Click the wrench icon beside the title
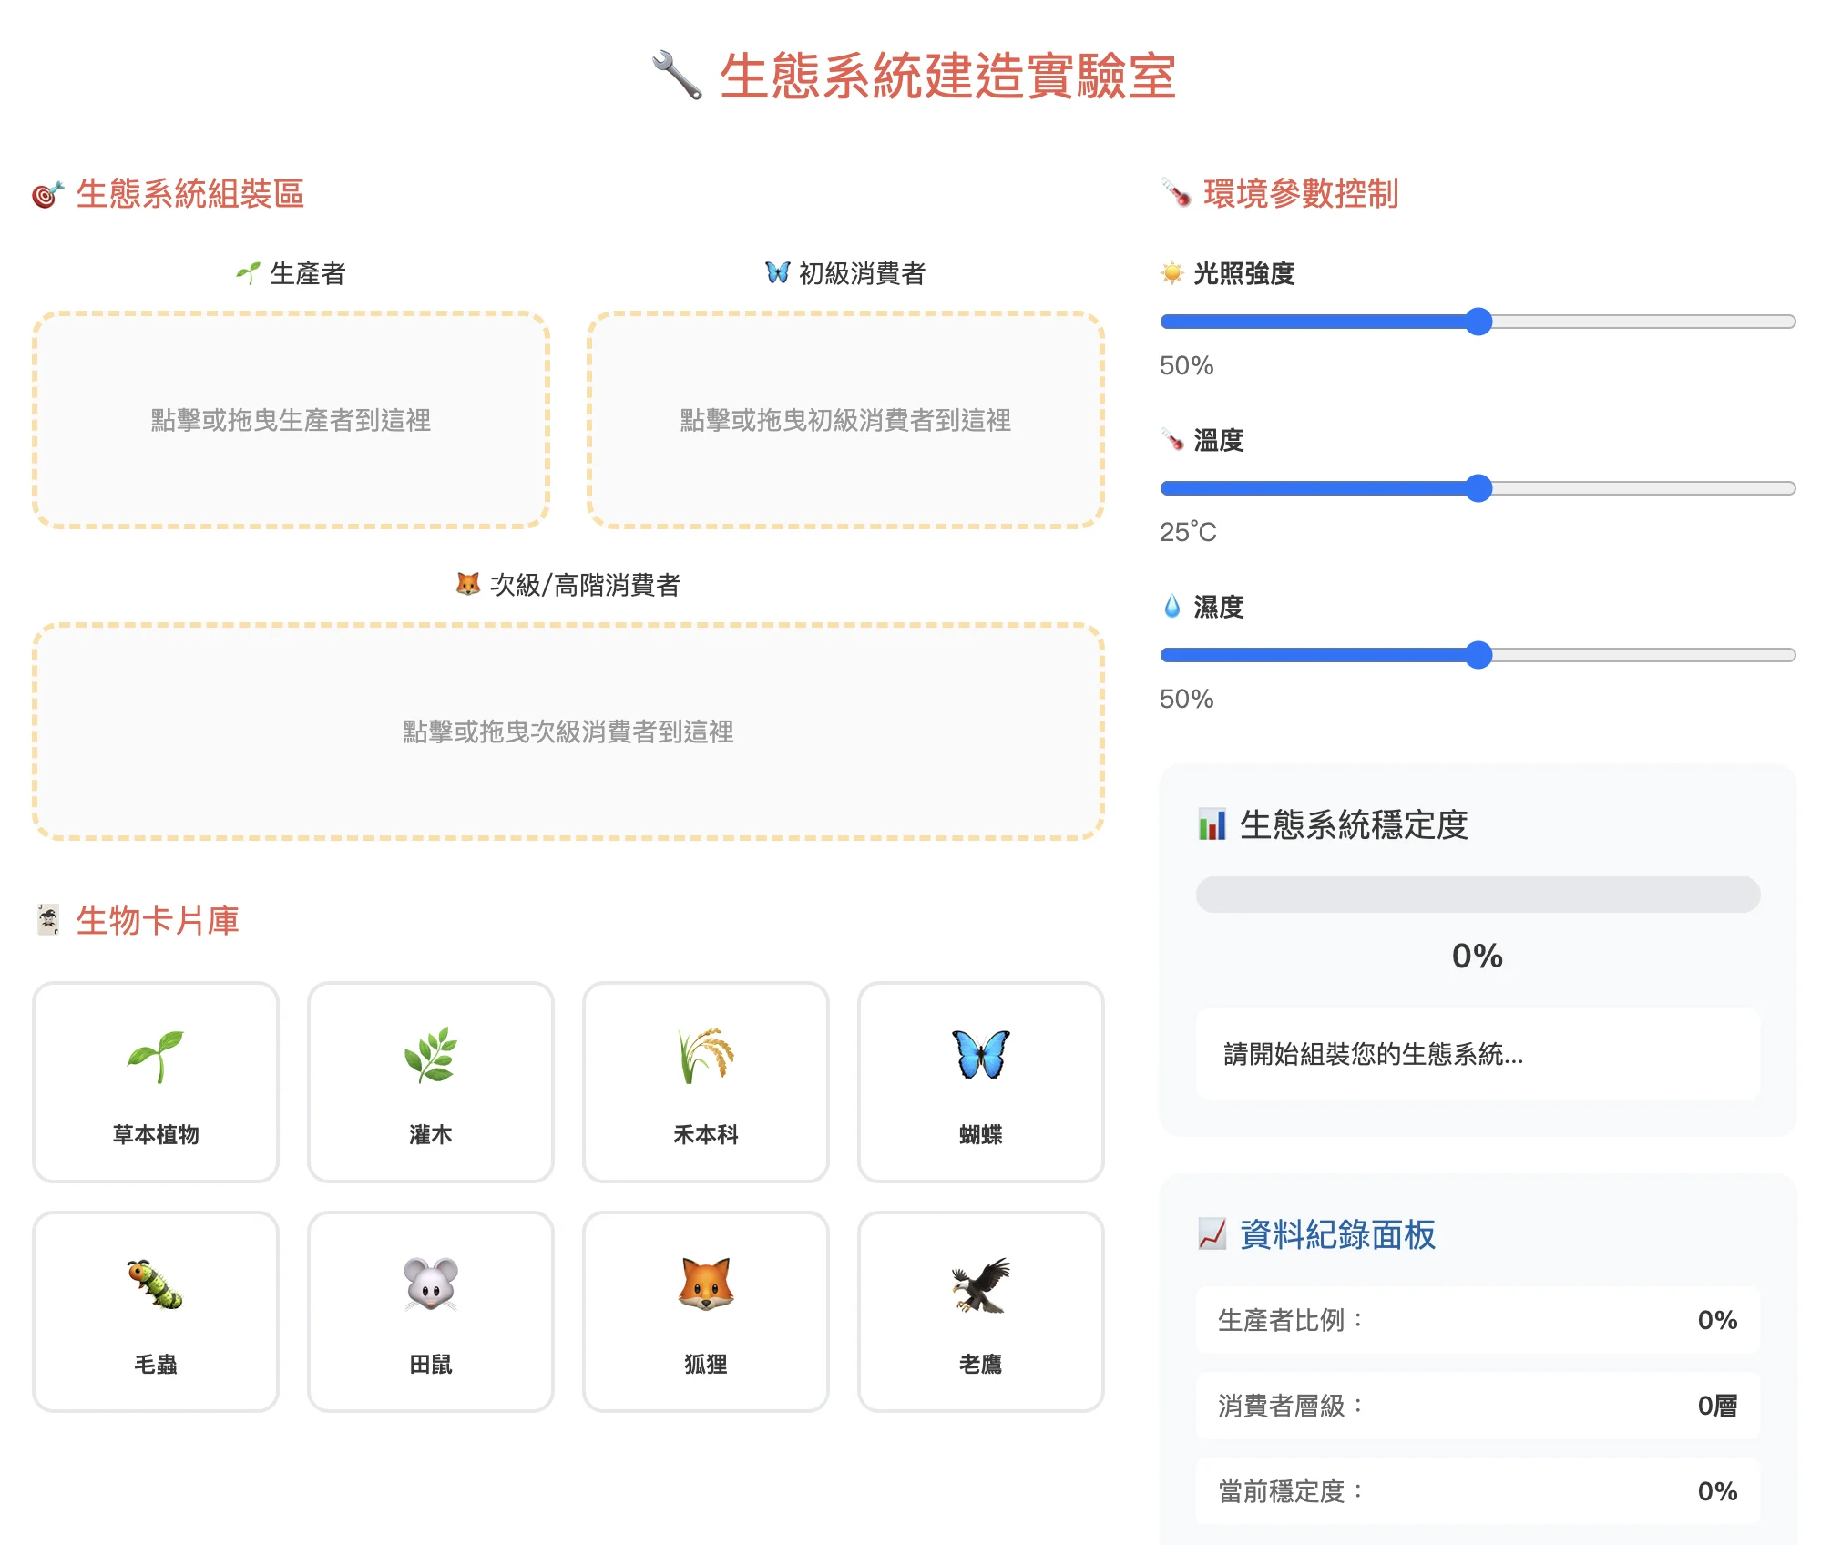 coord(678,76)
